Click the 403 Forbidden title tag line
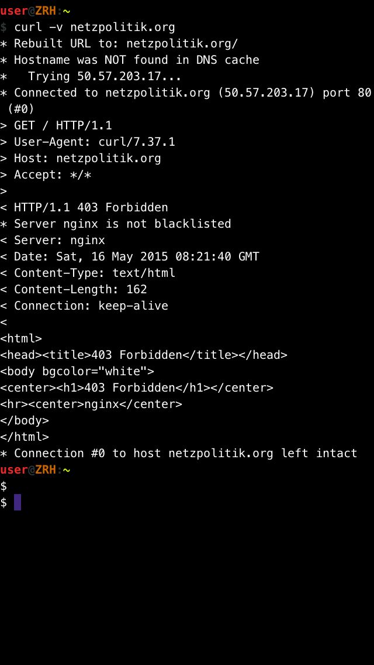The width and height of the screenshot is (374, 665). 144,355
